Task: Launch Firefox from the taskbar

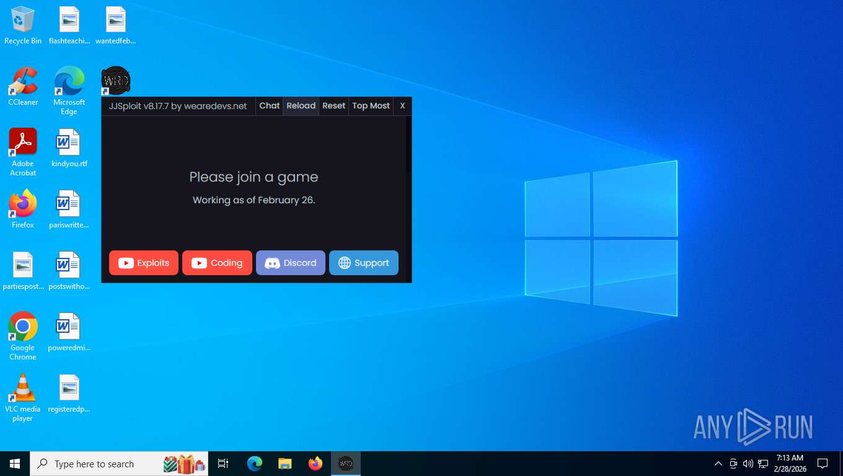Action: pos(316,464)
